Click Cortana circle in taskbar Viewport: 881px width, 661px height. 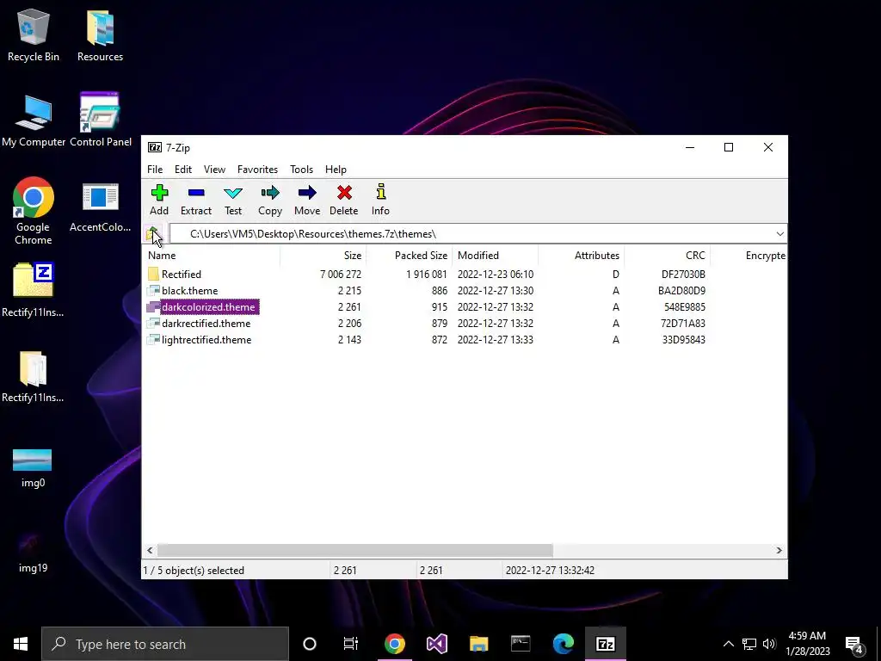pos(310,644)
